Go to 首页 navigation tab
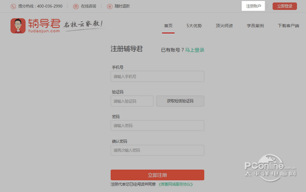 coord(168,26)
